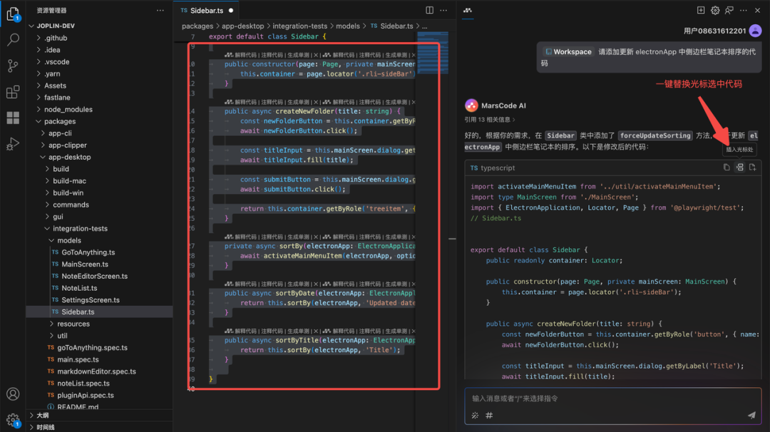Click the chat message input field
This screenshot has width=770, height=432.
coord(606,398)
